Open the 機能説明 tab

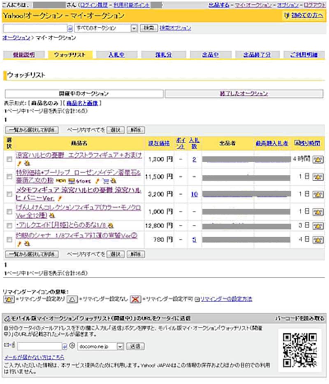24,55
